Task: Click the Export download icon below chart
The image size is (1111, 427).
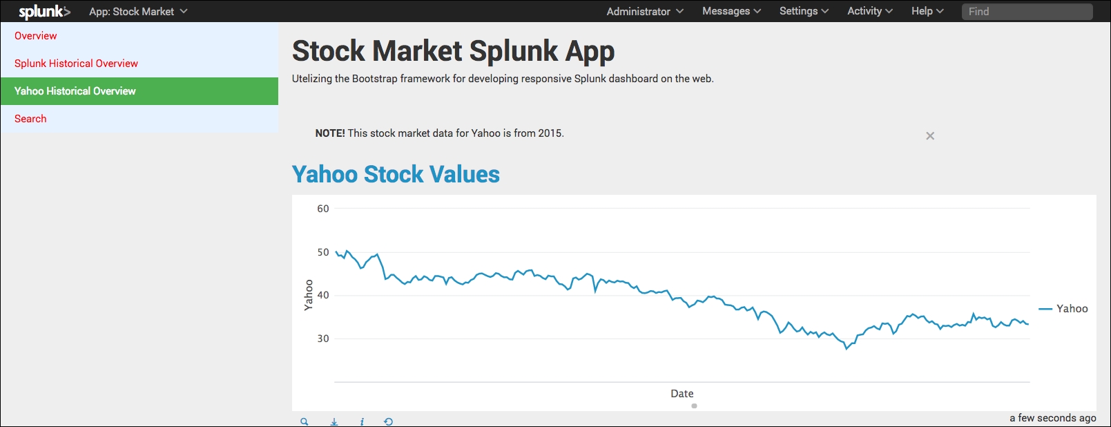Action: (x=334, y=421)
